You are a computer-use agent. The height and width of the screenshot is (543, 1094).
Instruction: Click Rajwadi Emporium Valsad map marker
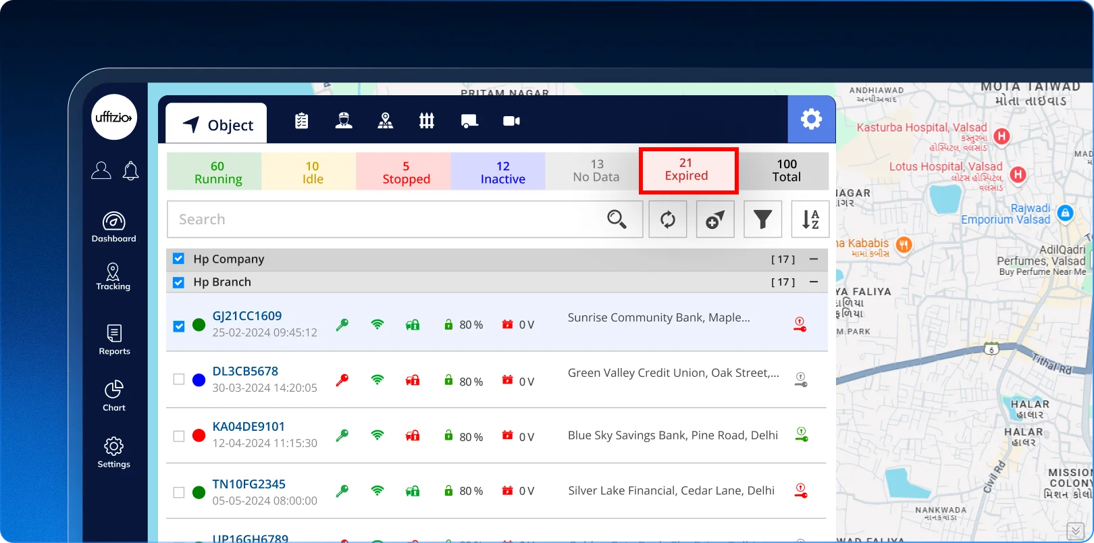click(1065, 213)
